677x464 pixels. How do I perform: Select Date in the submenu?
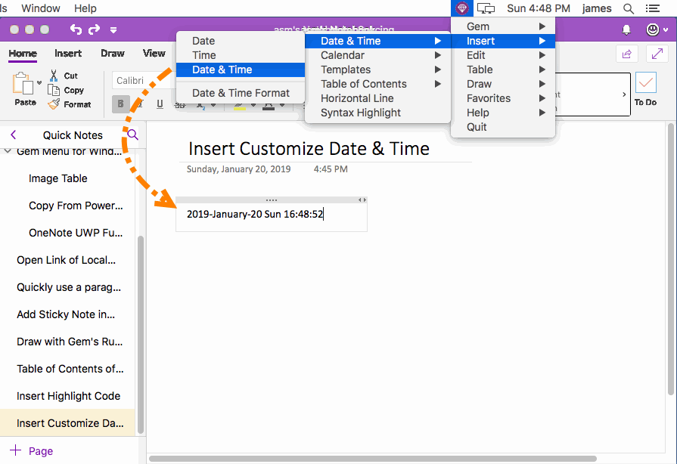(241, 41)
